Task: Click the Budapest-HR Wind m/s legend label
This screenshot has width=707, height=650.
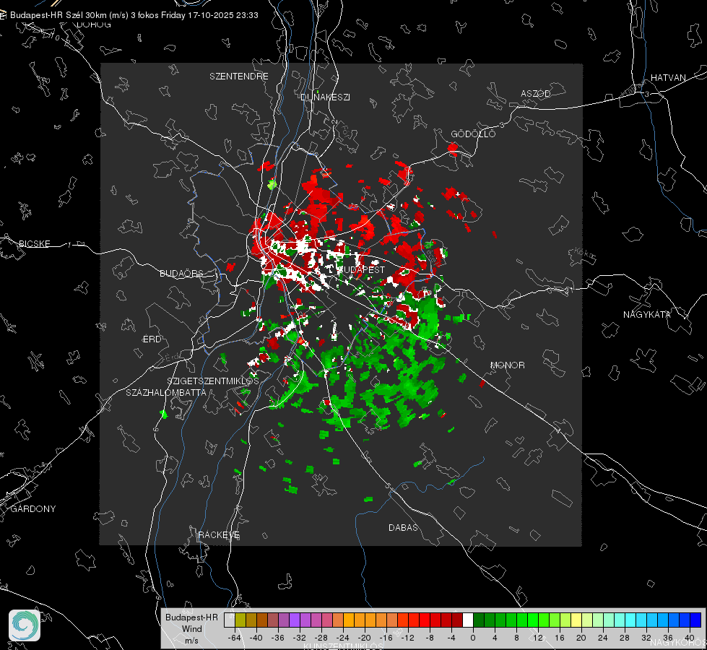Action: [x=191, y=628]
